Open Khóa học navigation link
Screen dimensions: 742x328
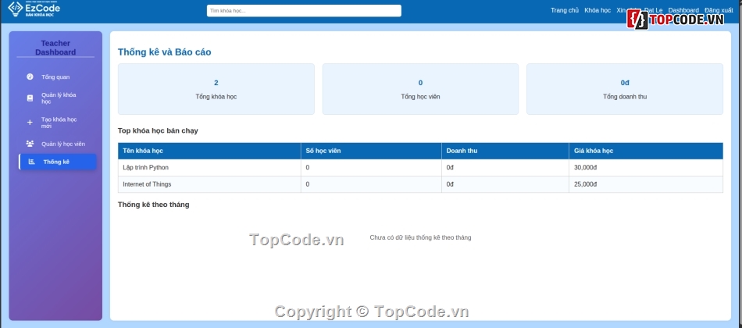[x=598, y=10]
